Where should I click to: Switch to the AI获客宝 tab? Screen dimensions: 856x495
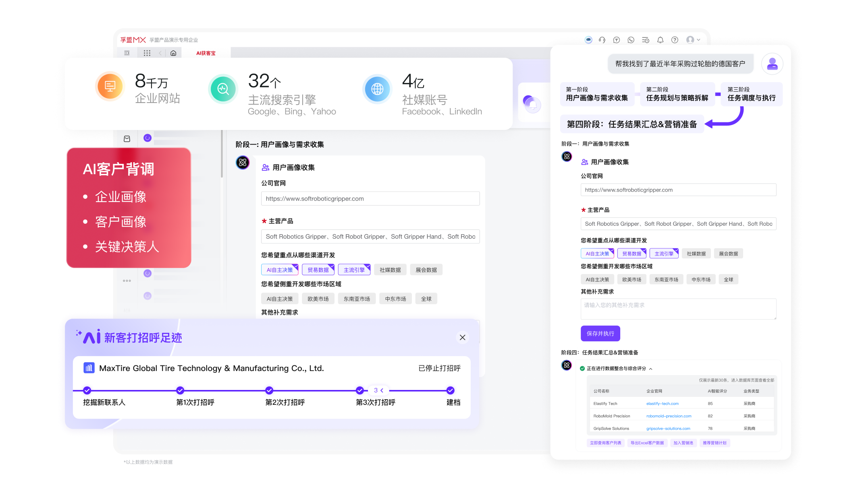pos(206,53)
